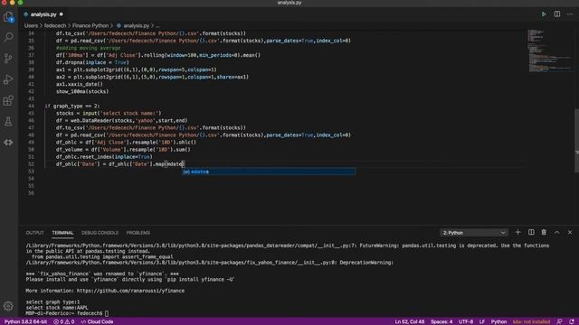579x325 pixels.
Task: Click Ln 52, Col 48 cursor position
Action: [410, 321]
